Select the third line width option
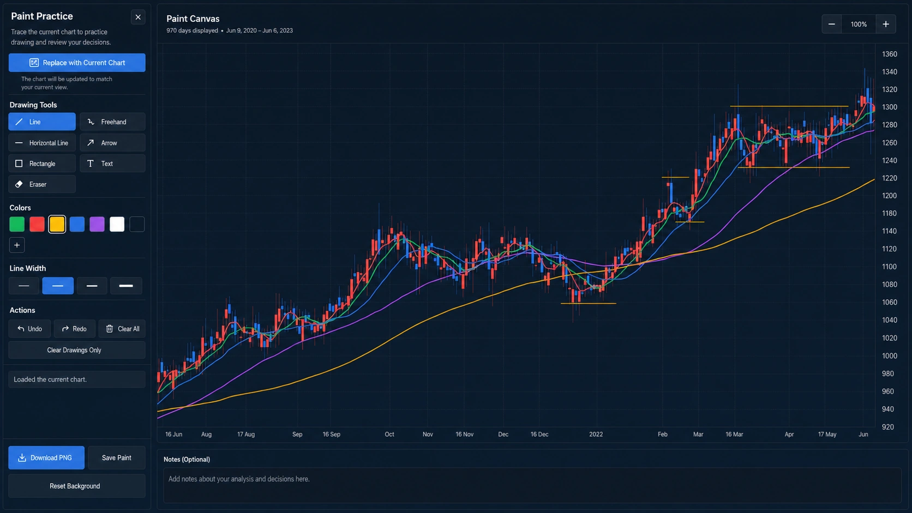 (92, 286)
